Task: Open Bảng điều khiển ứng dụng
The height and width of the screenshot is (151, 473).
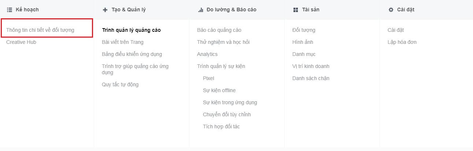Action: (132, 54)
